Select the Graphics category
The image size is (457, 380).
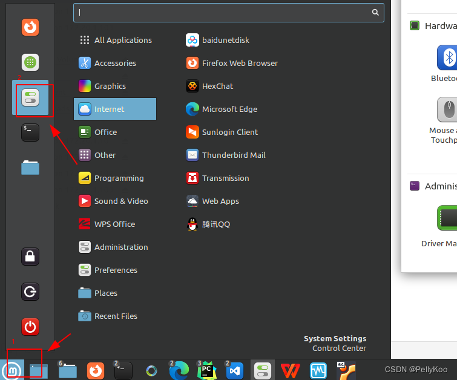[115, 86]
